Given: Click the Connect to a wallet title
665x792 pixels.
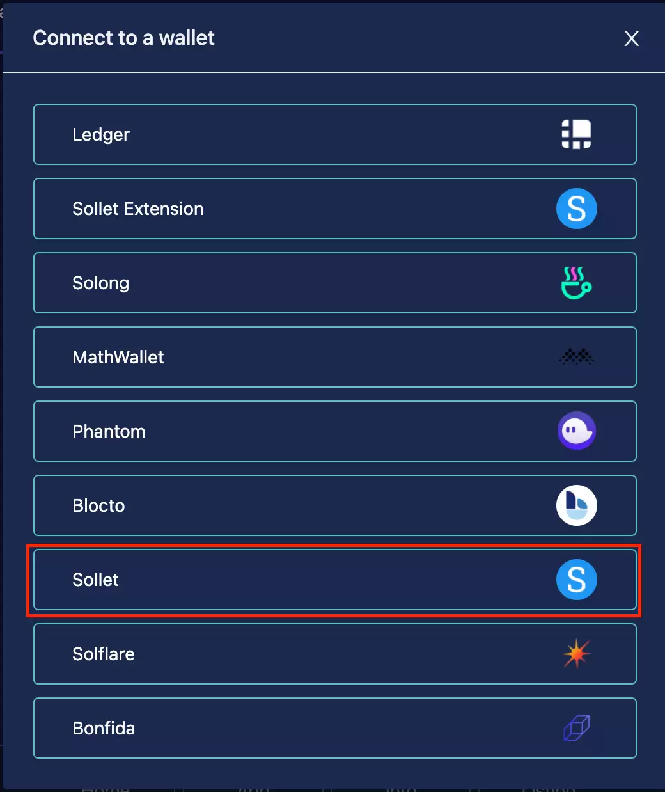Looking at the screenshot, I should (123, 38).
